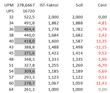The width and height of the screenshot is (110, 93).
Task: Select the IST-Faktor value 1,882
Action: 53,23
